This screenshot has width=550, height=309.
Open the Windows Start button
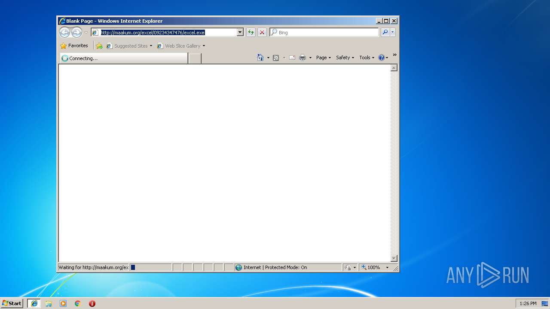[12, 303]
